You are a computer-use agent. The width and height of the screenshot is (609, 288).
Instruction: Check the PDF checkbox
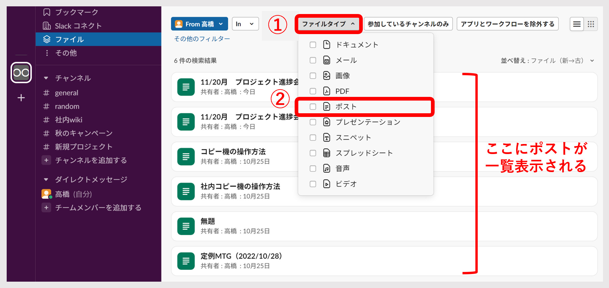tap(313, 91)
